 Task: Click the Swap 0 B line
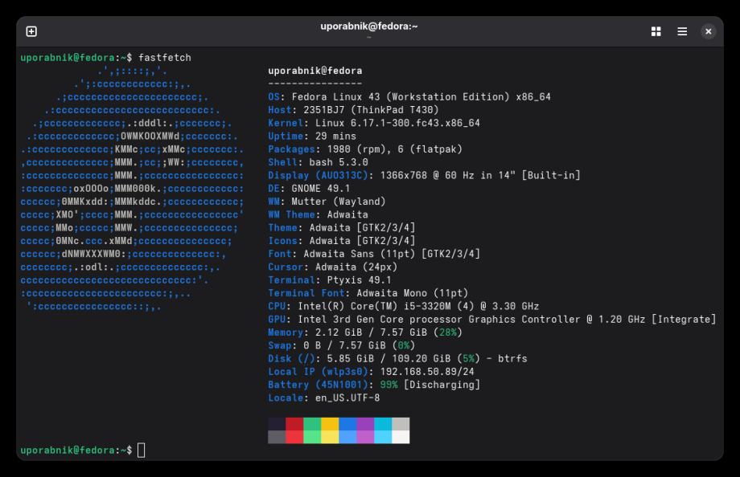(x=342, y=345)
